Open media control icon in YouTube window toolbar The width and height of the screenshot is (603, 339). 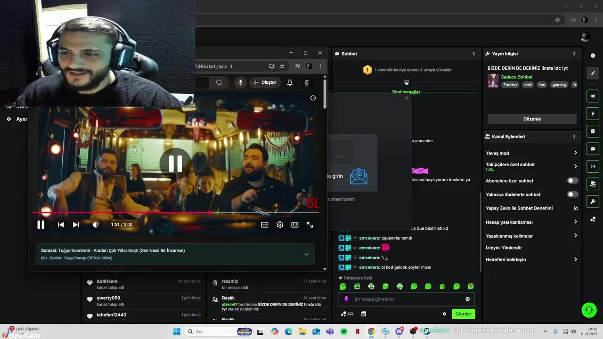coord(298,66)
